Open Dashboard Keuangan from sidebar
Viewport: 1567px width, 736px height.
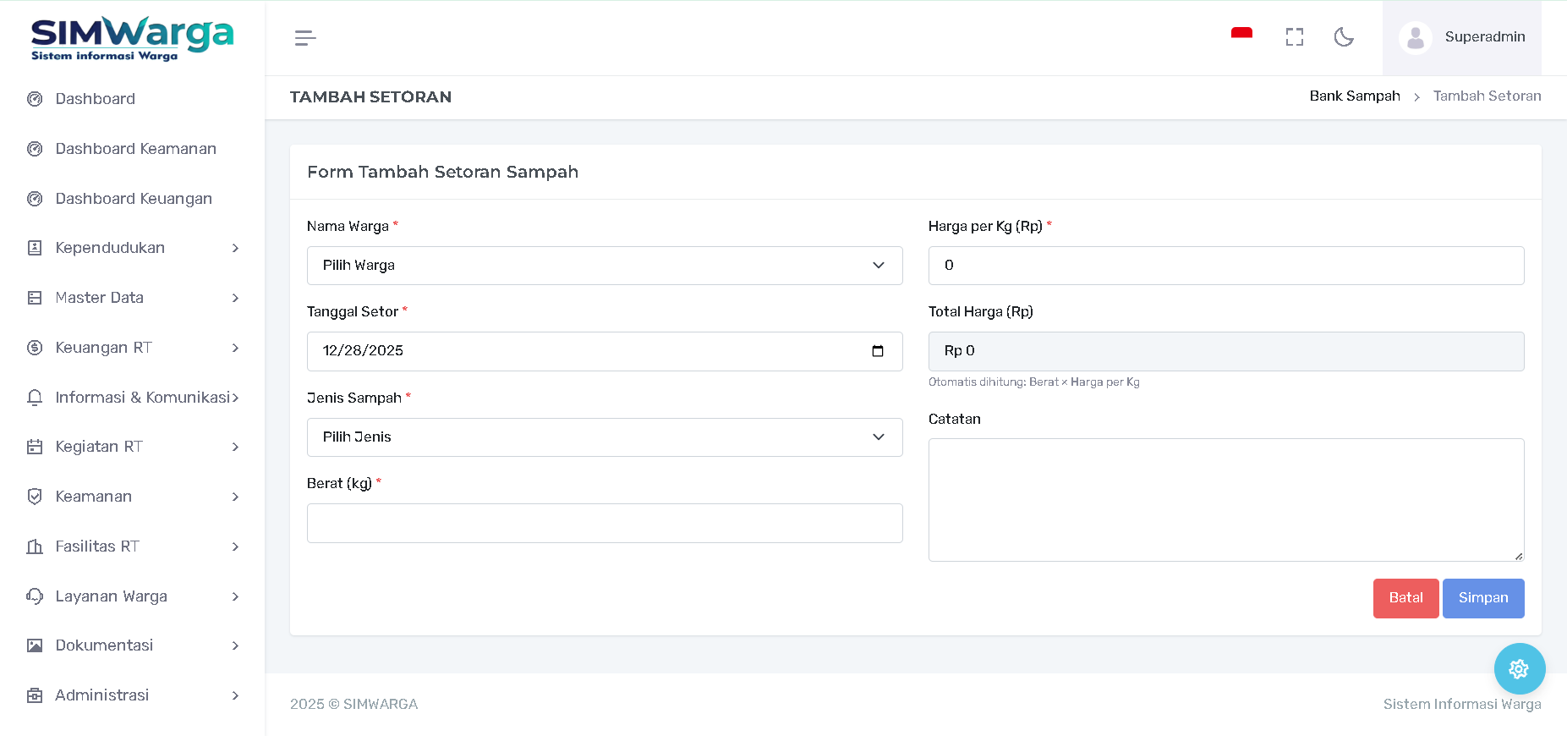(x=134, y=199)
